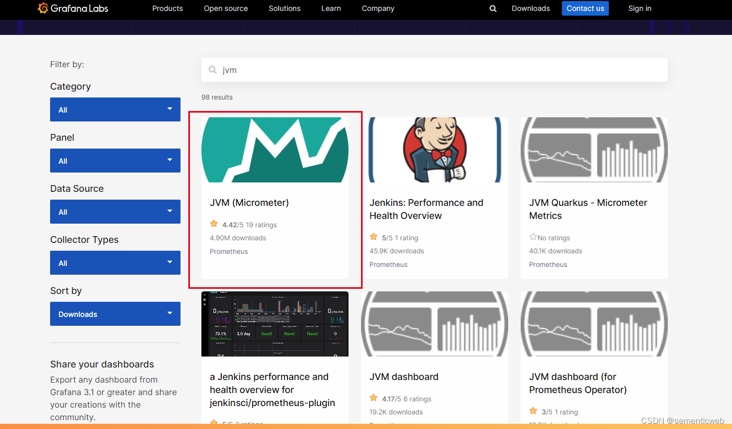
Task: Click the Prometheus Operator card gray thumbnail
Action: [x=594, y=324]
